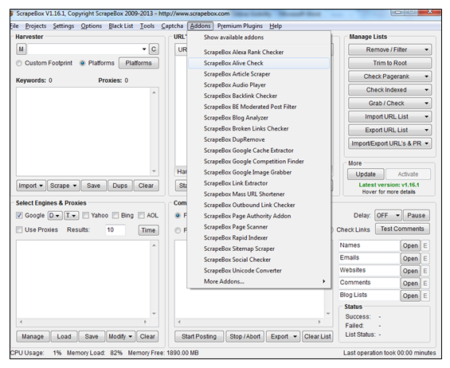Open the Check Indexed dropdown
Screen dimensions: 450x368
click(x=389, y=90)
